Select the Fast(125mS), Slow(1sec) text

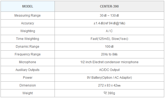click(109, 39)
